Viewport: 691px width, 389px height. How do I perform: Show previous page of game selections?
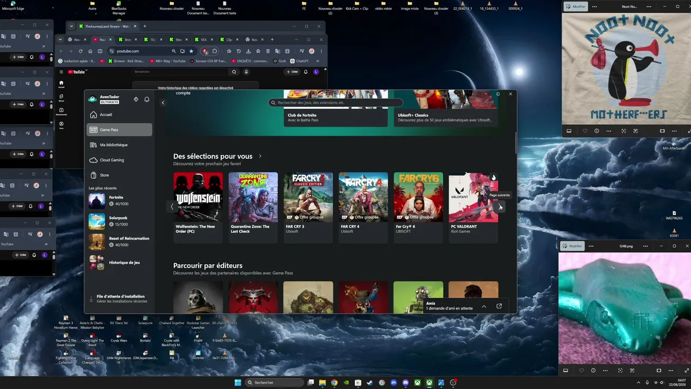click(172, 206)
